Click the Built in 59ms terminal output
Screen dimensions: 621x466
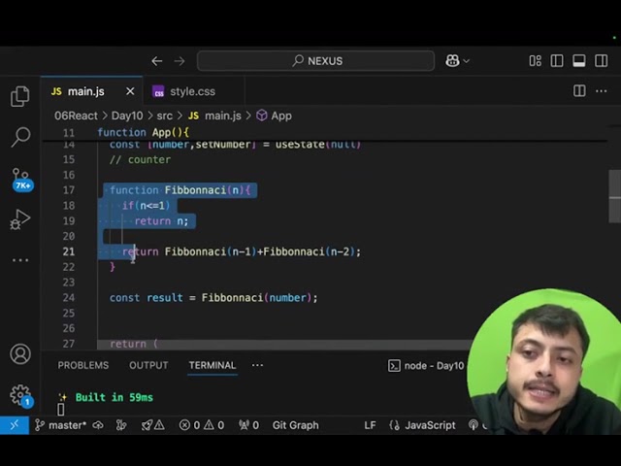coord(114,397)
